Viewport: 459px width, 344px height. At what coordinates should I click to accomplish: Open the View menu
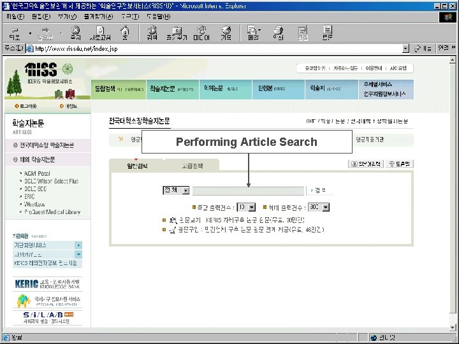coord(67,17)
